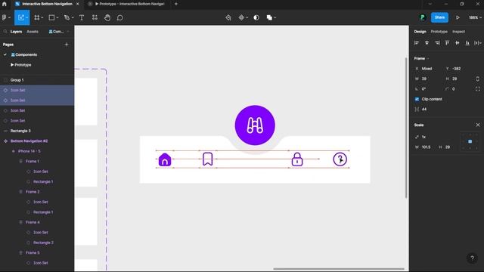
Task: Open the Resources tool
Action: pos(95,17)
